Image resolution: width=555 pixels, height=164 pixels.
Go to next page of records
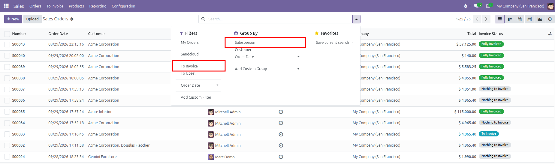tap(486, 19)
